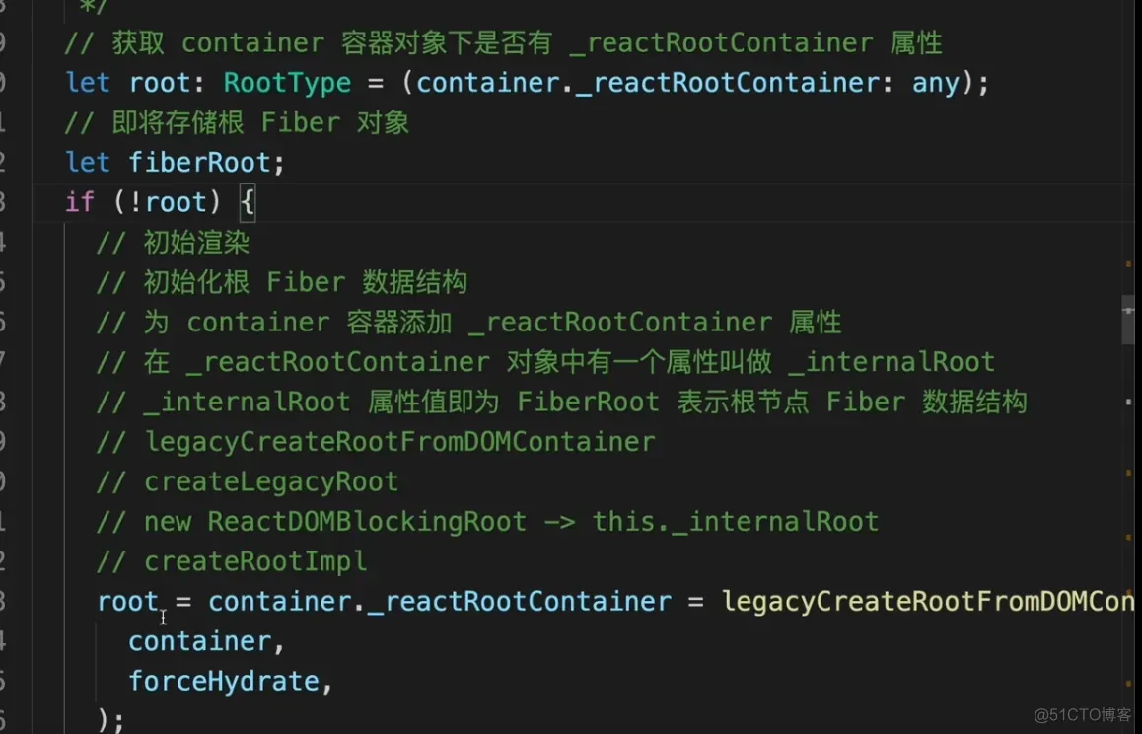Select the any keyword in the type cast
Screen dimensions: 1142x734
(x=936, y=82)
